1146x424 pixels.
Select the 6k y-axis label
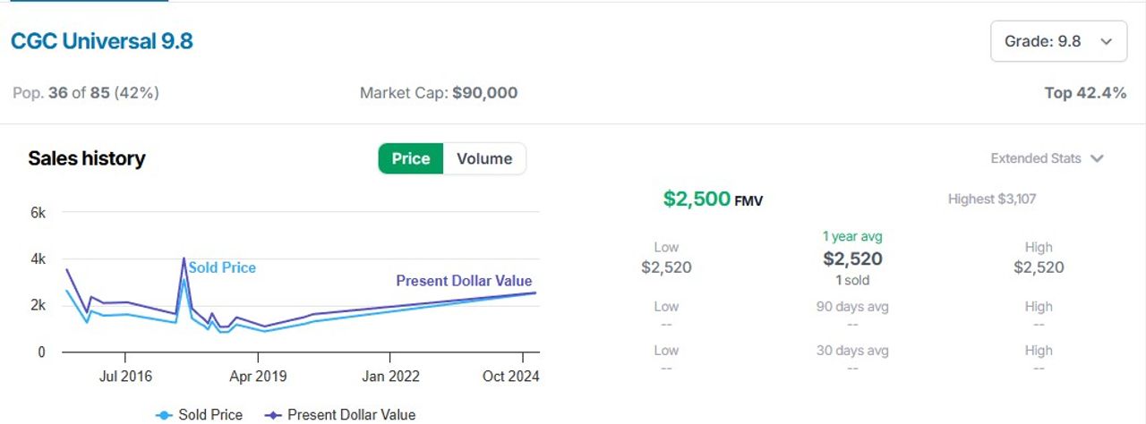click(x=38, y=213)
